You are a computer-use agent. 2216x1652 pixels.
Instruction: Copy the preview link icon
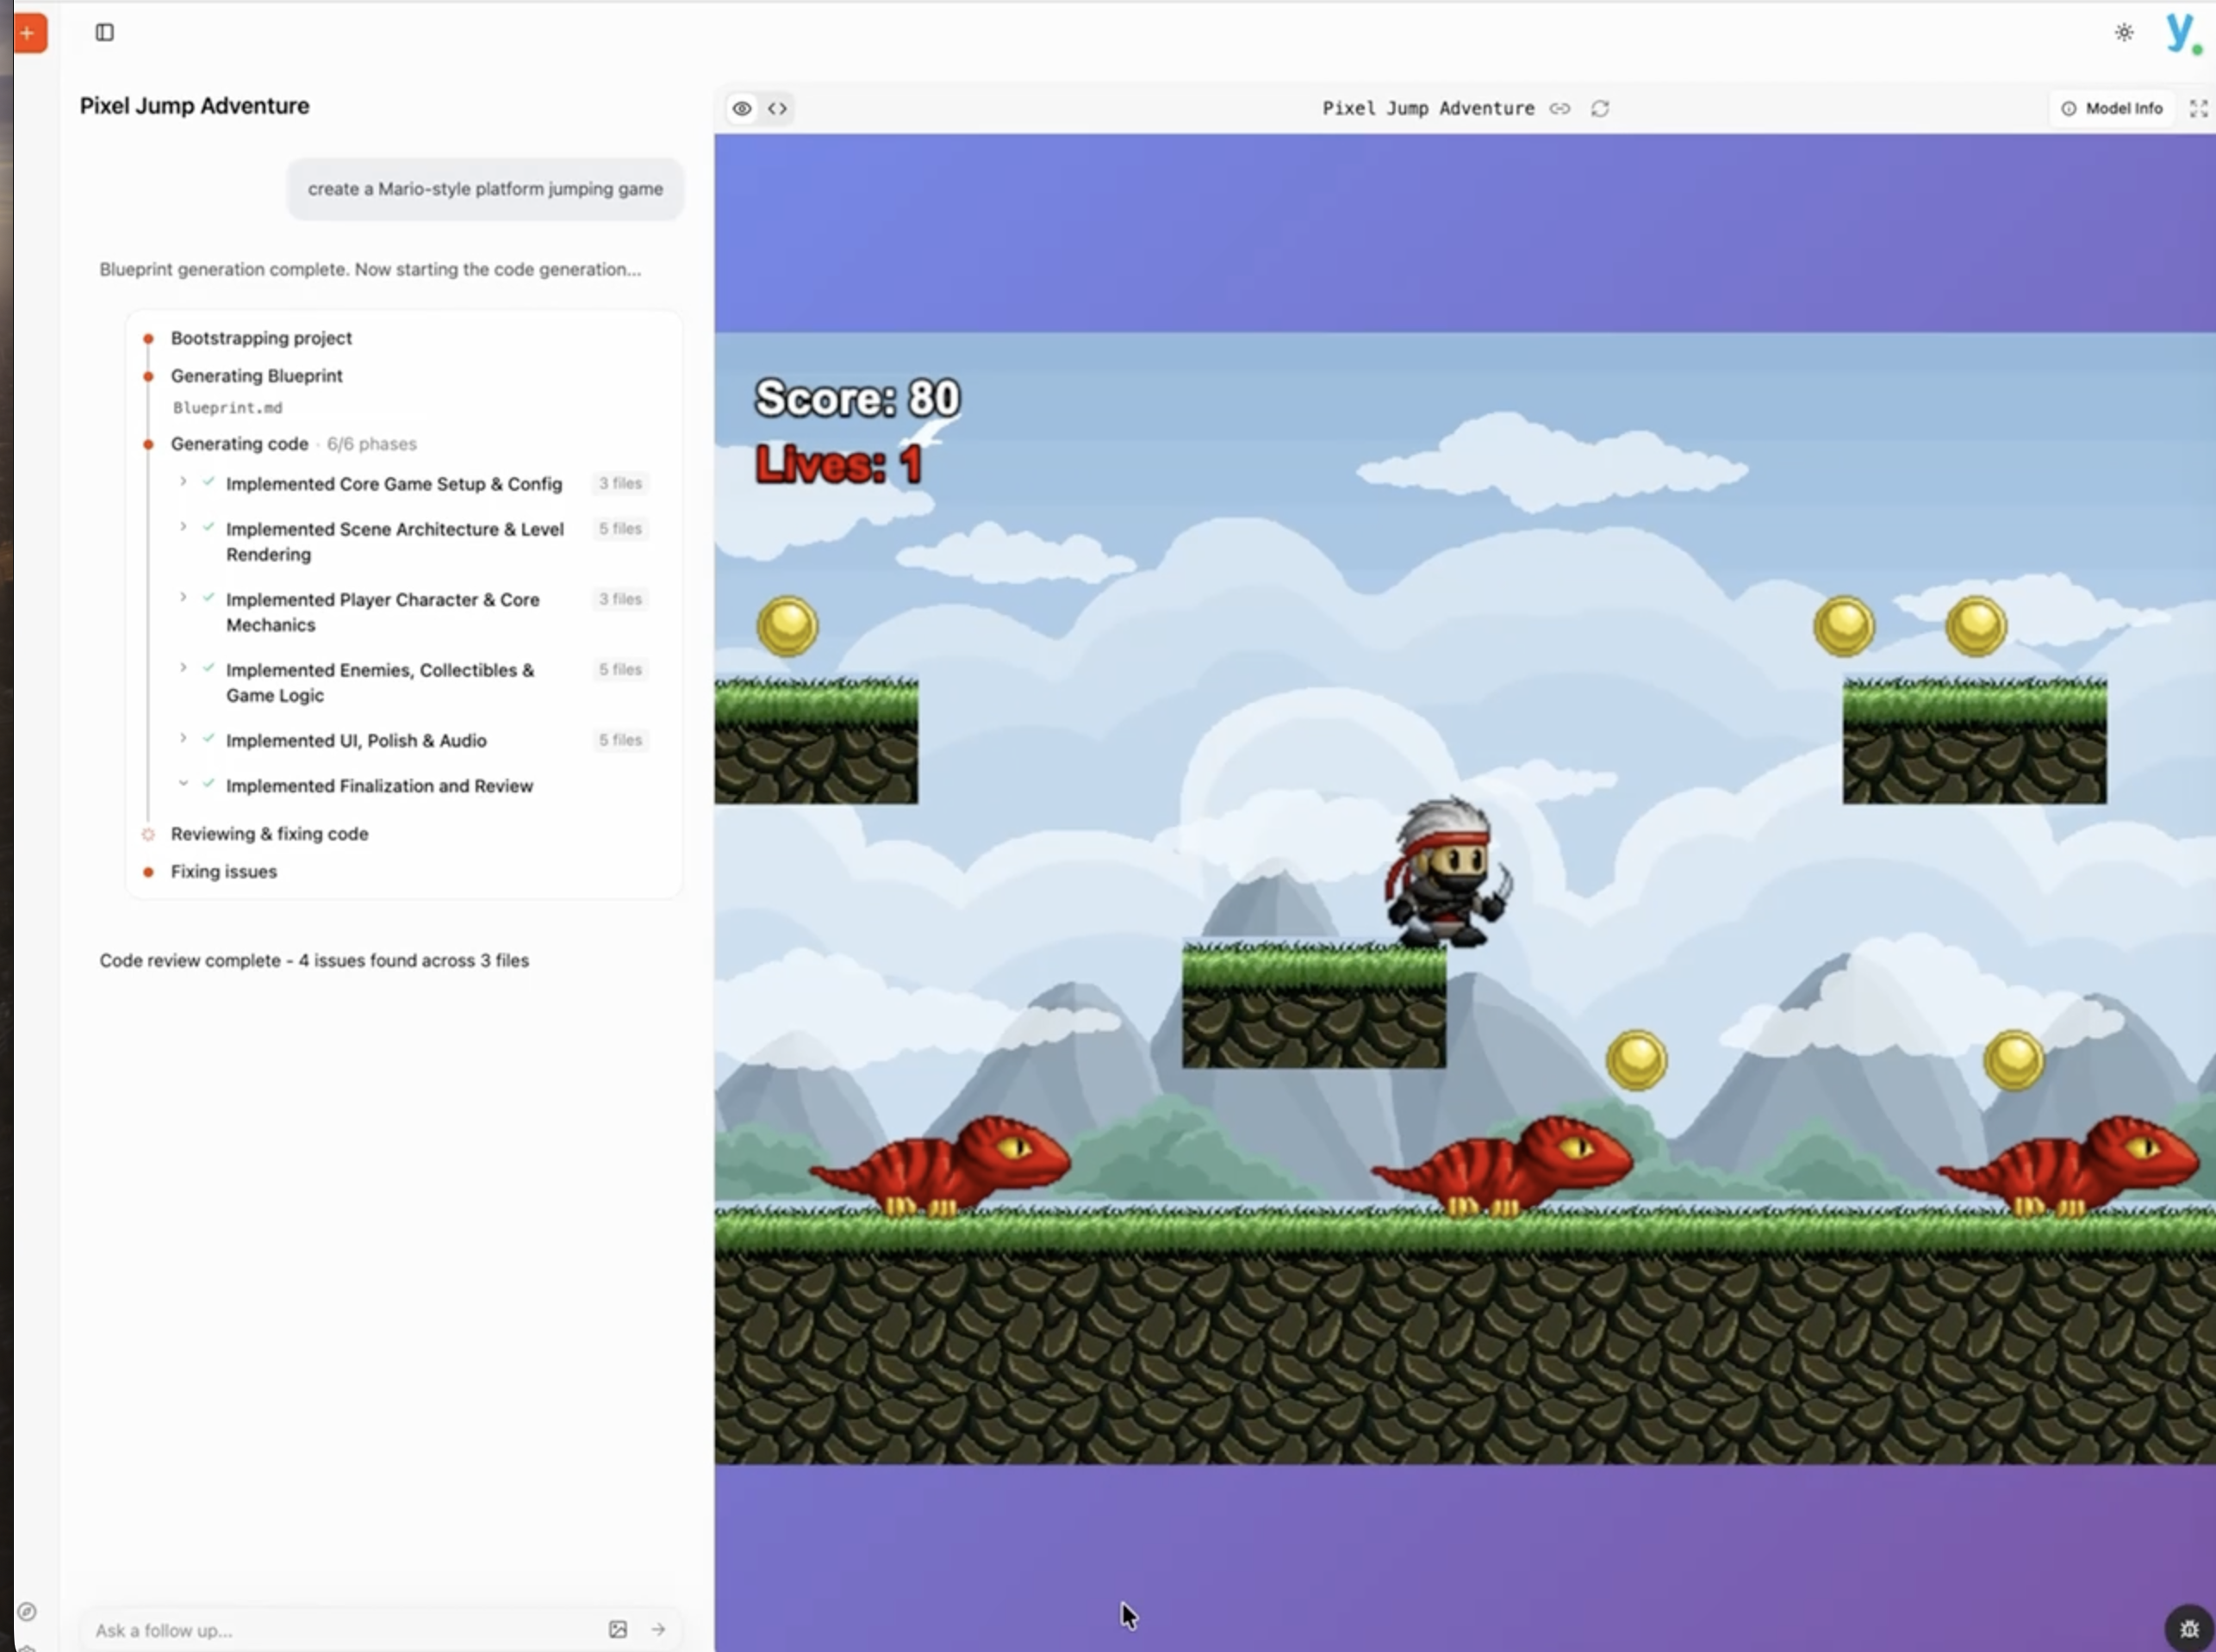tap(1559, 108)
